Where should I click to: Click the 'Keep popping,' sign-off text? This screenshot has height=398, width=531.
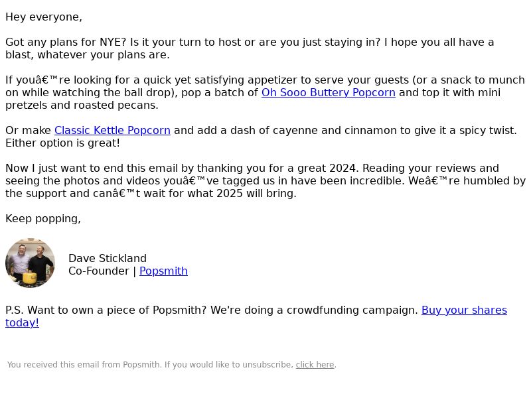(43, 219)
